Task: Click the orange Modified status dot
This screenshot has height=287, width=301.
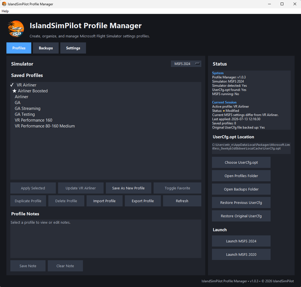Action: [224, 111]
